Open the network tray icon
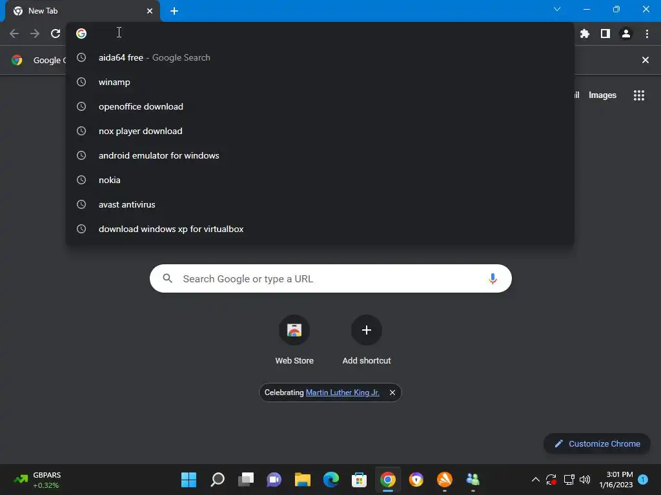This screenshot has width=661, height=495. coord(569,480)
